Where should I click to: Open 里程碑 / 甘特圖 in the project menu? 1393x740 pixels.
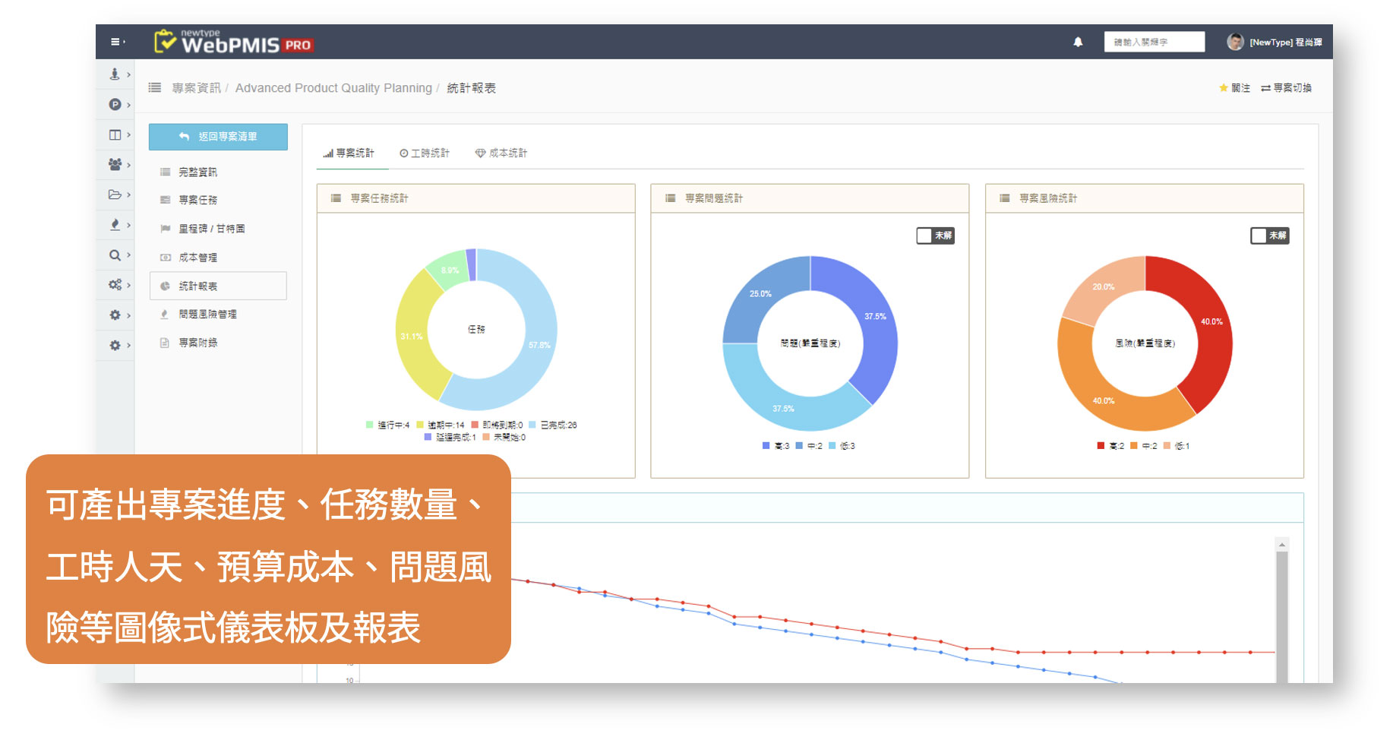click(211, 229)
